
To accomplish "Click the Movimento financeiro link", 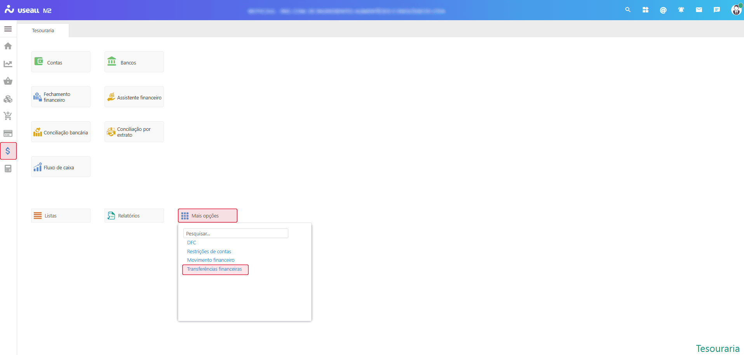I will pos(211,260).
